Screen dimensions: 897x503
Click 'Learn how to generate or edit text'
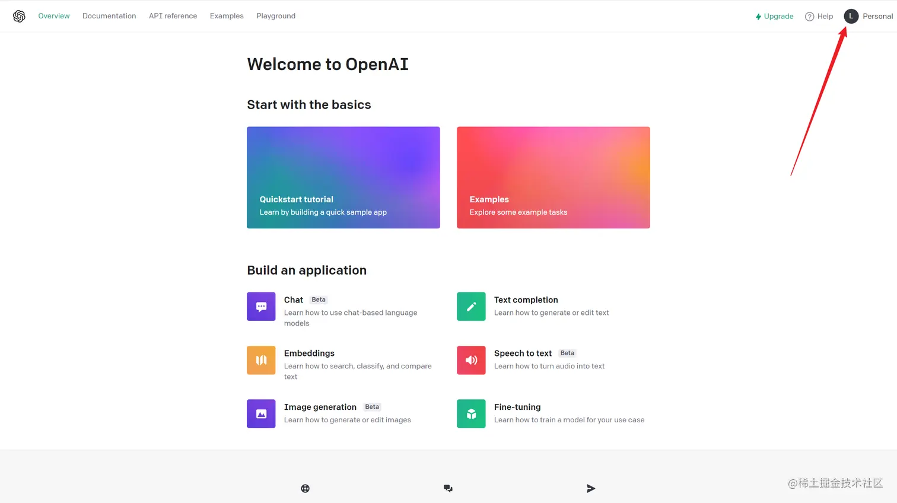552,313
